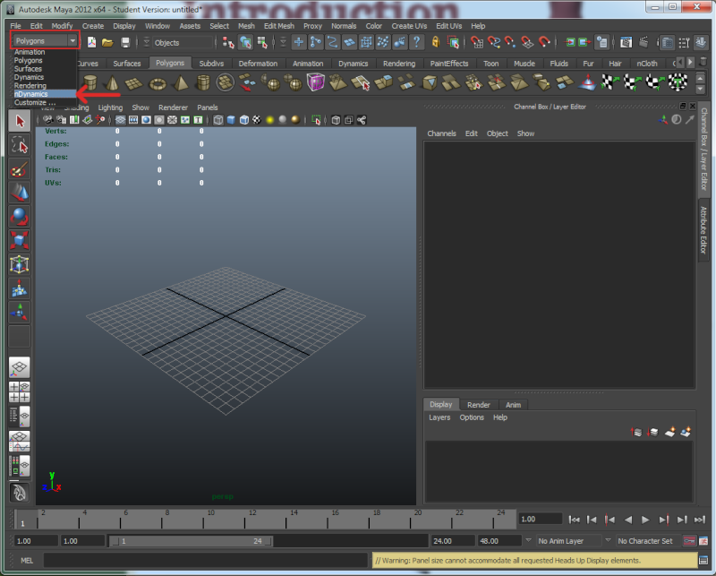Toggle smooth shade all in the viewport toolbar
The width and height of the screenshot is (716, 576).
pyautogui.click(x=231, y=120)
